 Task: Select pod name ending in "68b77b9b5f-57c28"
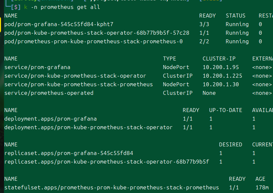coord(97,33)
